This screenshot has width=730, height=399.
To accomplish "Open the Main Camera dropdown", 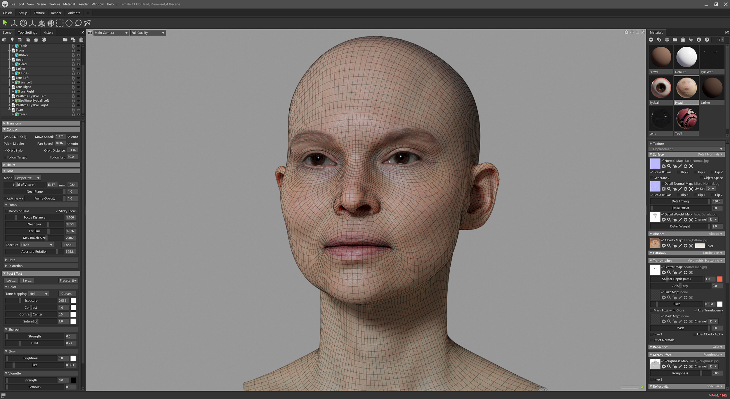I will point(111,32).
